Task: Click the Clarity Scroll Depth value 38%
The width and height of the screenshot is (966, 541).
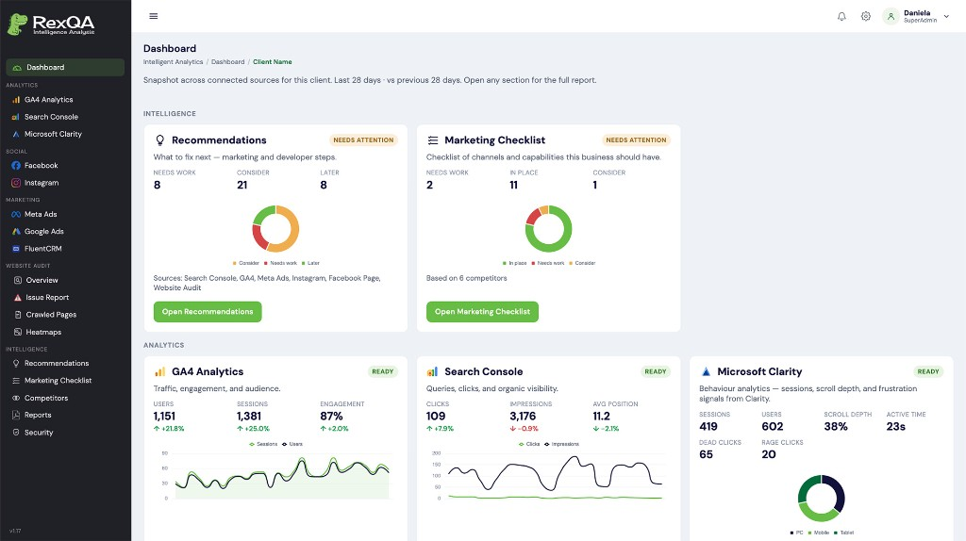Action: [836, 427]
